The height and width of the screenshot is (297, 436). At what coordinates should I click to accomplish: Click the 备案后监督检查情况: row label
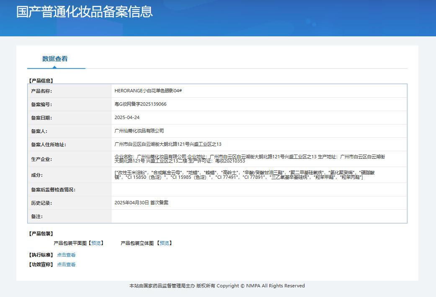53,190
